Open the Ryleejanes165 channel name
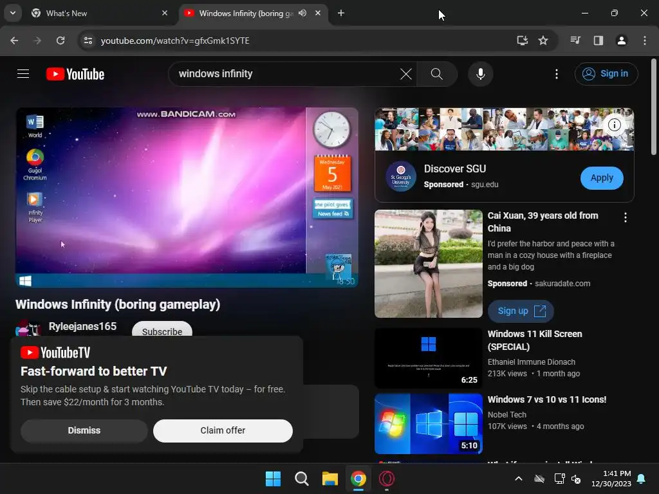This screenshot has height=494, width=659. (x=82, y=326)
